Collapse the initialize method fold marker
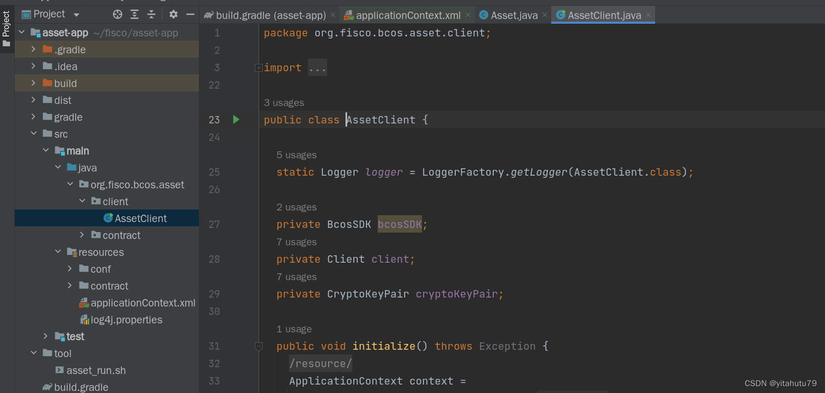Image resolution: width=825 pixels, height=393 pixels. click(258, 346)
